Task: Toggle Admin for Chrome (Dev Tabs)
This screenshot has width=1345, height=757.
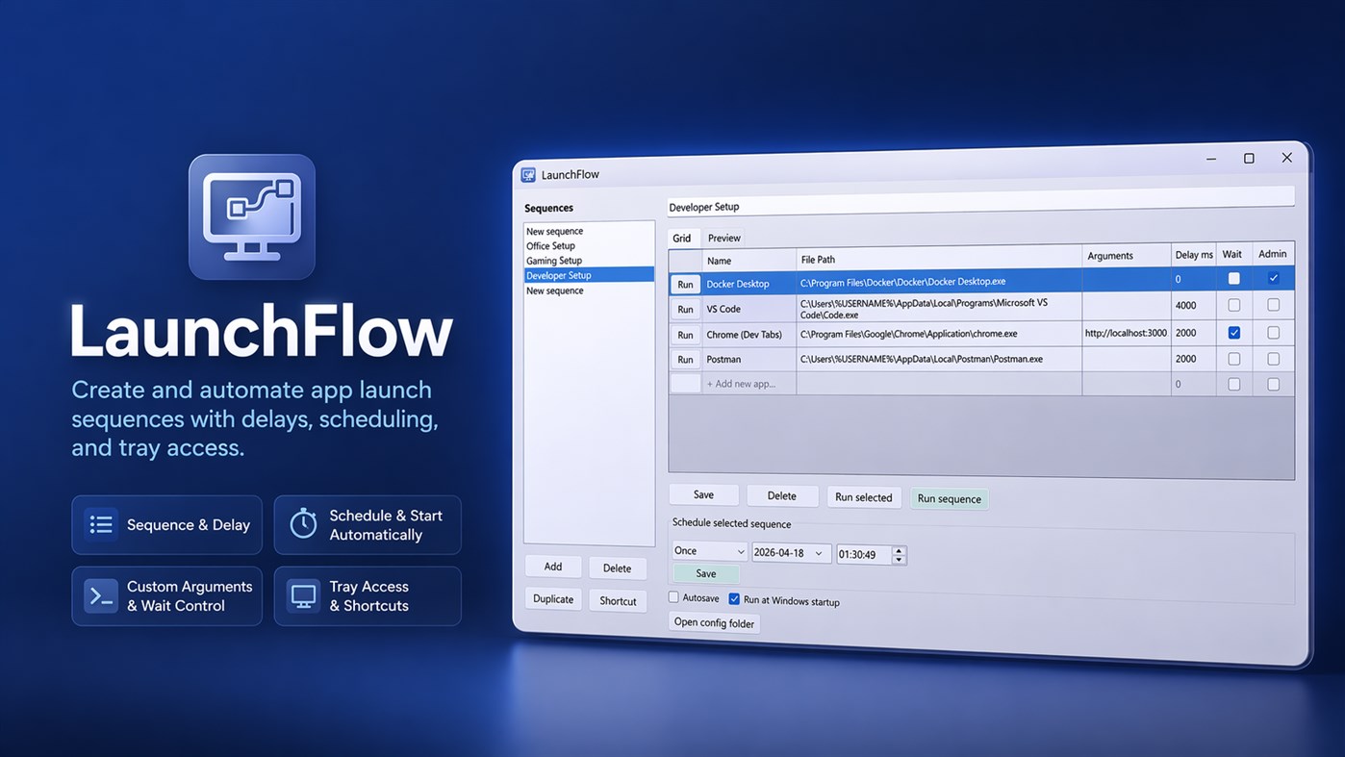Action: pos(1273,333)
